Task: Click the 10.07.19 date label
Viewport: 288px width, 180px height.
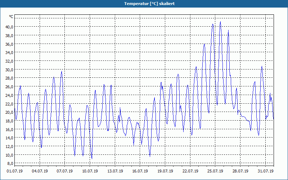Action: pyautogui.click(x=90, y=171)
